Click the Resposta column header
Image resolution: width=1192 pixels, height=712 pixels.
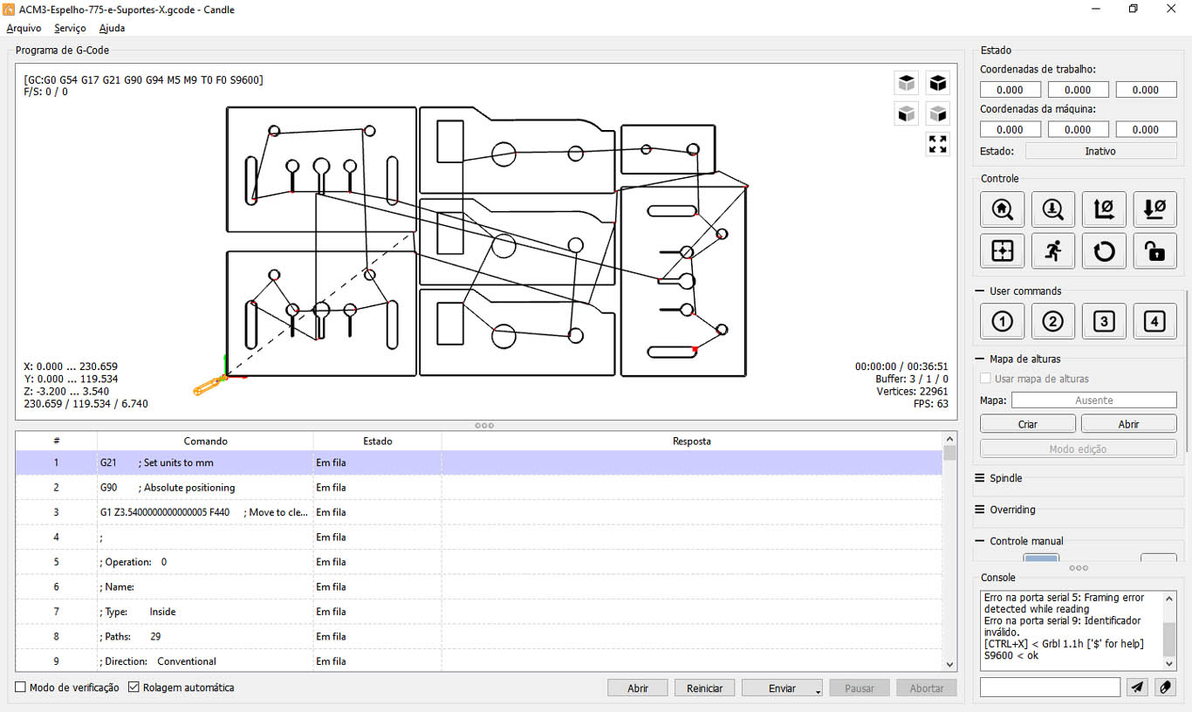pyautogui.click(x=692, y=442)
